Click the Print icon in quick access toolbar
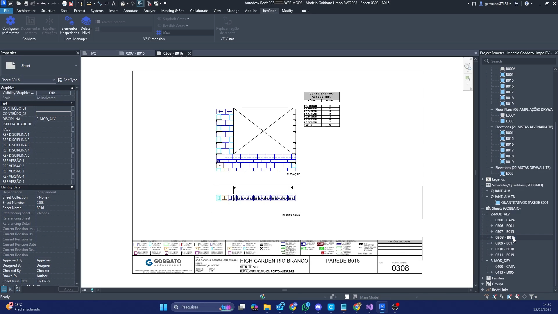Viewport: 558px width, 314px height. [64, 3]
